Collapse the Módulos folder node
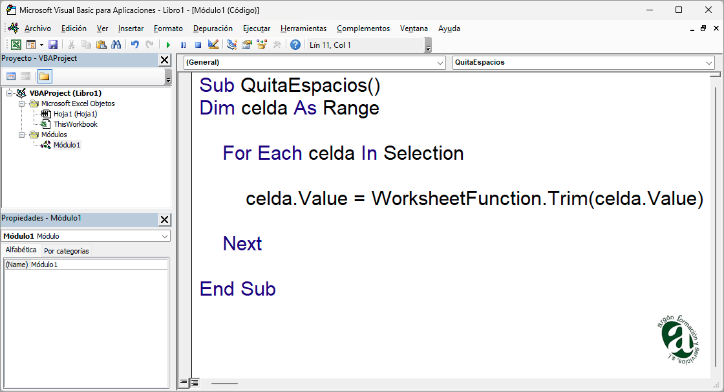This screenshot has height=392, width=724. (22, 135)
